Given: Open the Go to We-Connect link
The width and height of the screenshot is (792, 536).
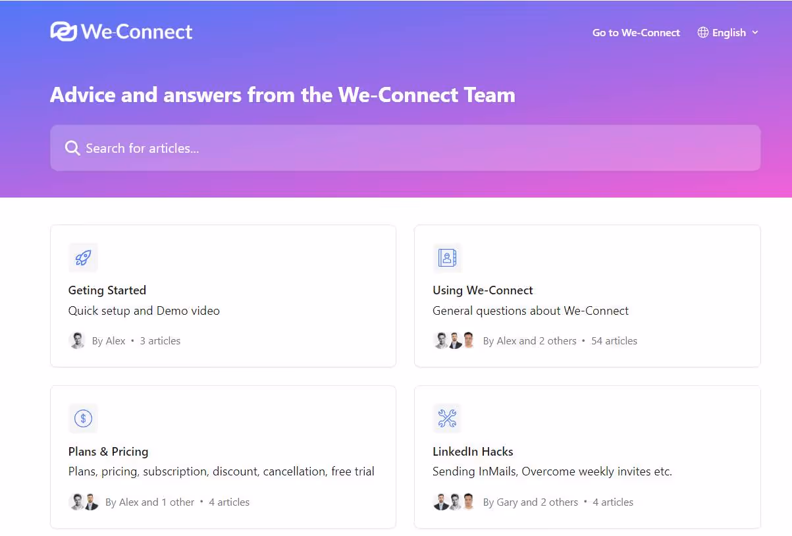Looking at the screenshot, I should tap(636, 32).
